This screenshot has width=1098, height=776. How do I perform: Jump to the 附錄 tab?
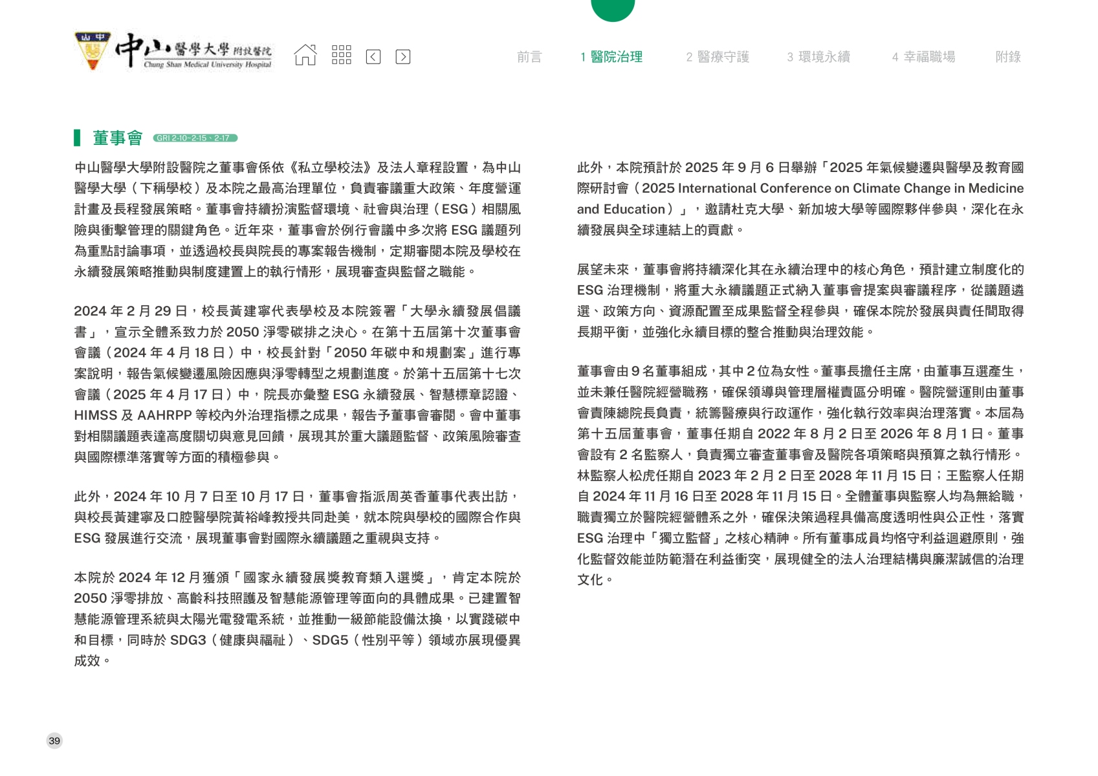1007,57
